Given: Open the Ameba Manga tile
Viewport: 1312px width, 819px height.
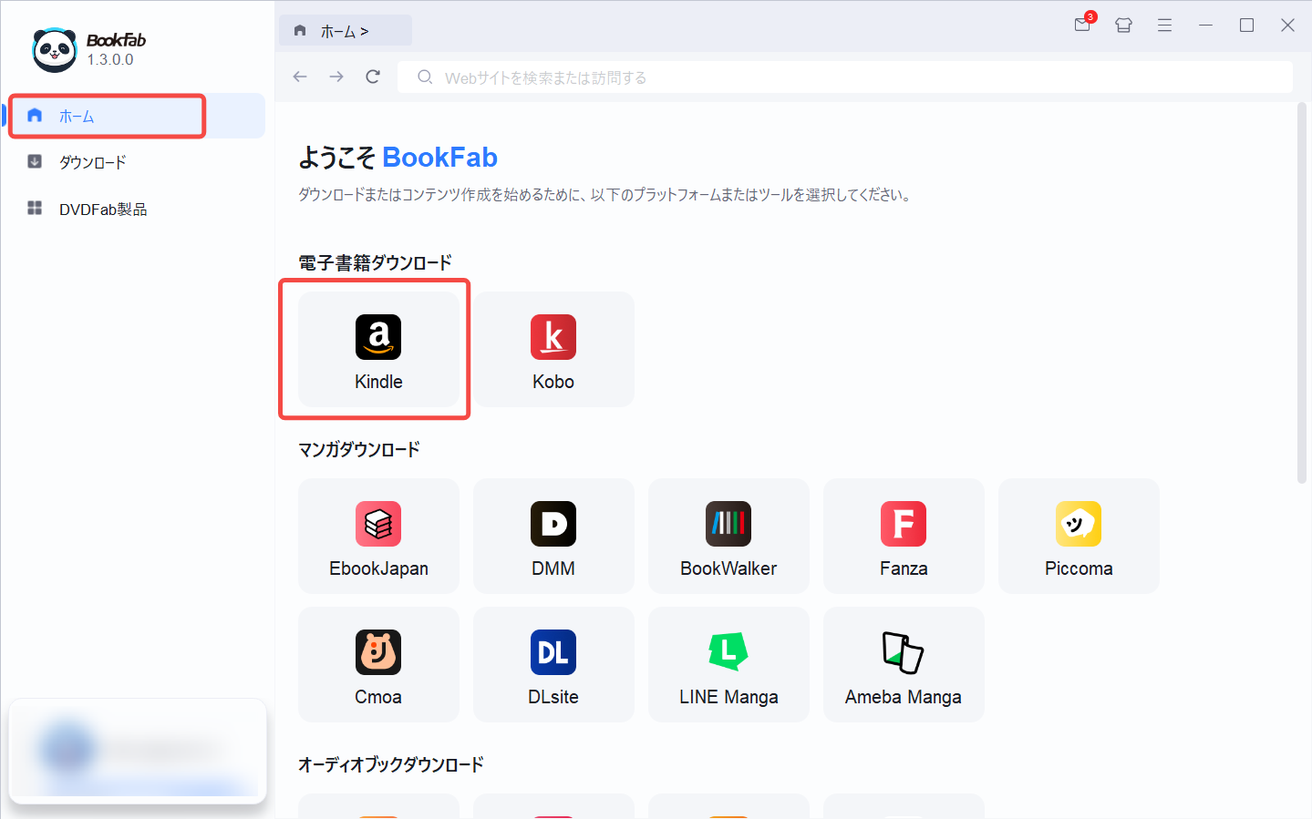Looking at the screenshot, I should (x=904, y=664).
